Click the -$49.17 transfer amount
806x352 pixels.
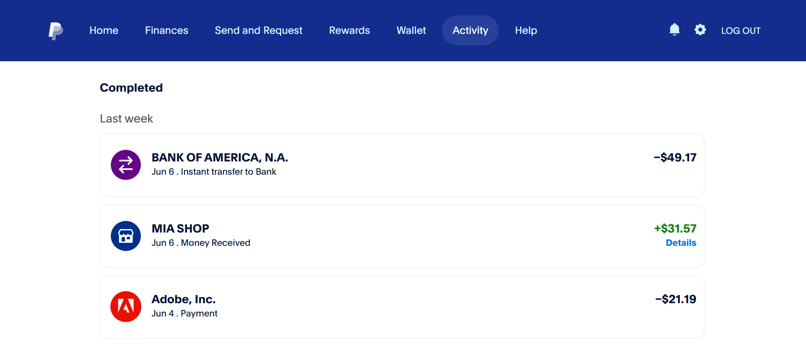675,158
